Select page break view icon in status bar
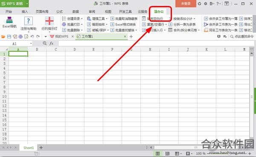This screenshot has height=157, width=256. click(x=167, y=154)
